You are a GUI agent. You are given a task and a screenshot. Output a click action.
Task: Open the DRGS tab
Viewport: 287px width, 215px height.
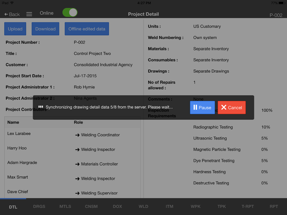(39, 206)
